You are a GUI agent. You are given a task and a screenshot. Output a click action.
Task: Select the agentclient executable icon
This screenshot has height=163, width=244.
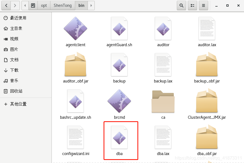point(75,28)
